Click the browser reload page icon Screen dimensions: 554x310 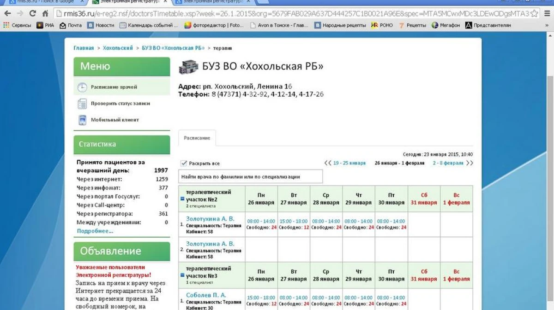[x=32, y=13]
